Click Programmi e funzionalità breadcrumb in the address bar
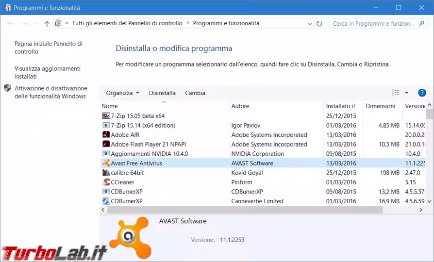Viewport: 434px width, 262px height. [x=226, y=23]
